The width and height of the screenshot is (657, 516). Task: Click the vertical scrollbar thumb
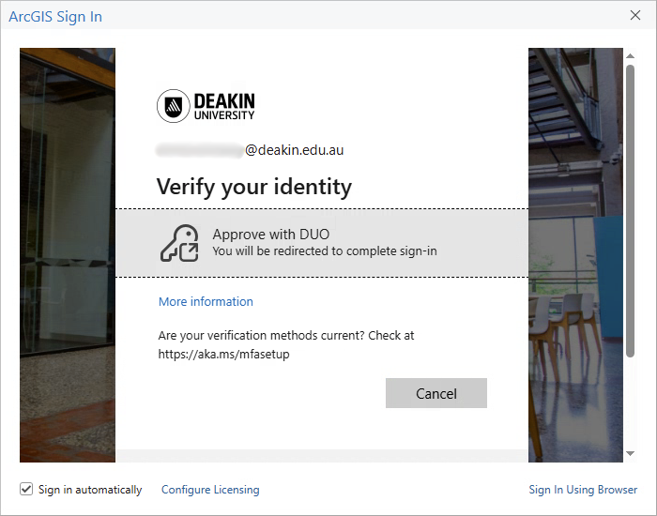tap(630, 211)
